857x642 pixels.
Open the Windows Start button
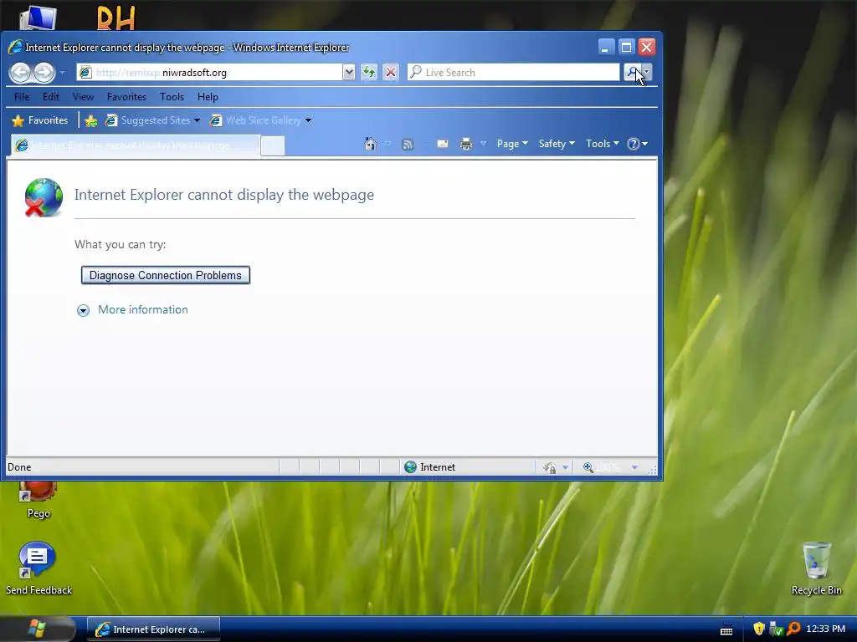click(x=37, y=629)
